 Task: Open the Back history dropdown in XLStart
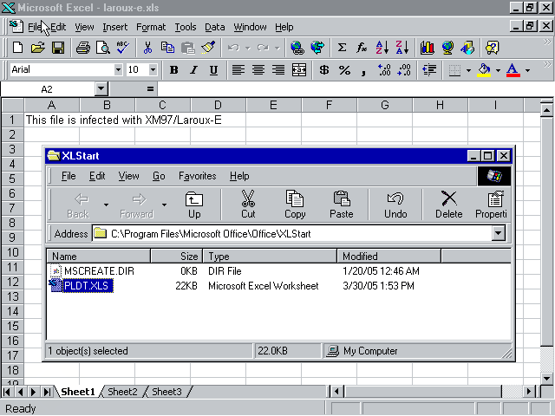click(x=106, y=205)
